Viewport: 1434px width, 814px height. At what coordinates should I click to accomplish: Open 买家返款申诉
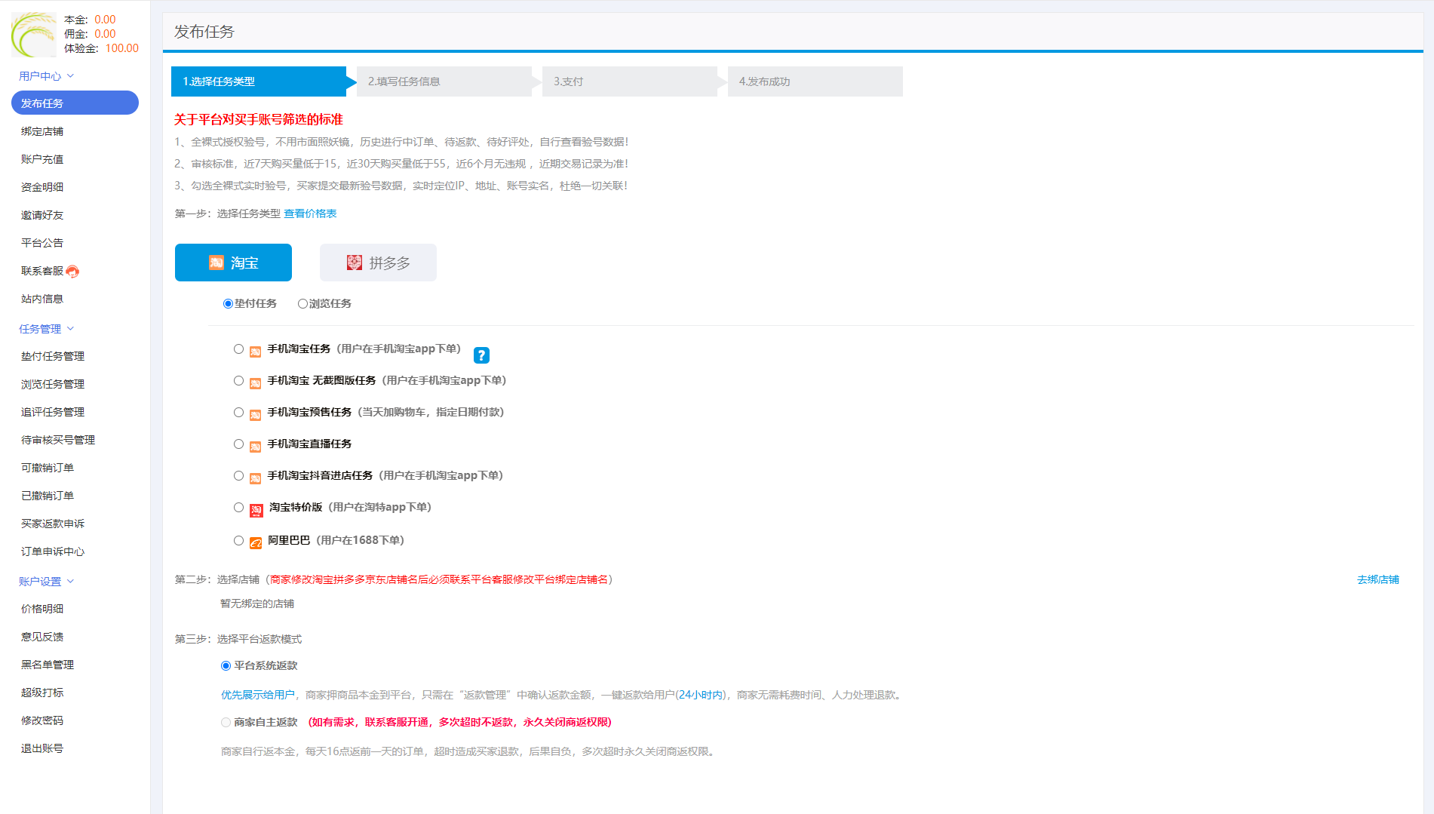(x=53, y=524)
